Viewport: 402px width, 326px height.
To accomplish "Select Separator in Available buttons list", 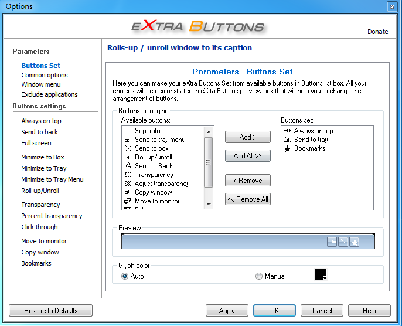I will [x=163, y=131].
